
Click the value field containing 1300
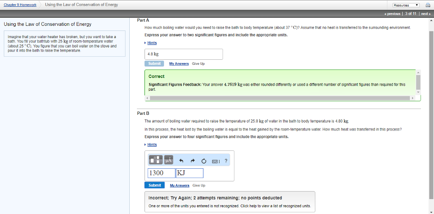tap(161, 173)
